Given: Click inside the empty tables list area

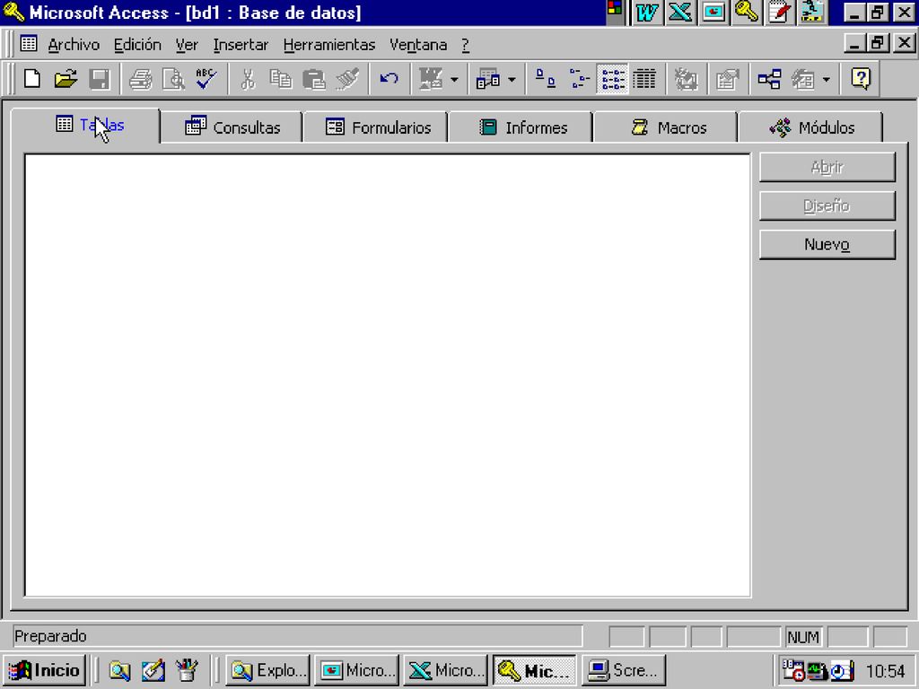Looking at the screenshot, I should 388,375.
